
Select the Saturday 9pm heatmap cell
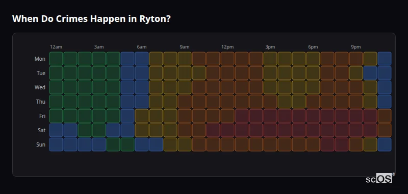pyautogui.click(x=356, y=130)
